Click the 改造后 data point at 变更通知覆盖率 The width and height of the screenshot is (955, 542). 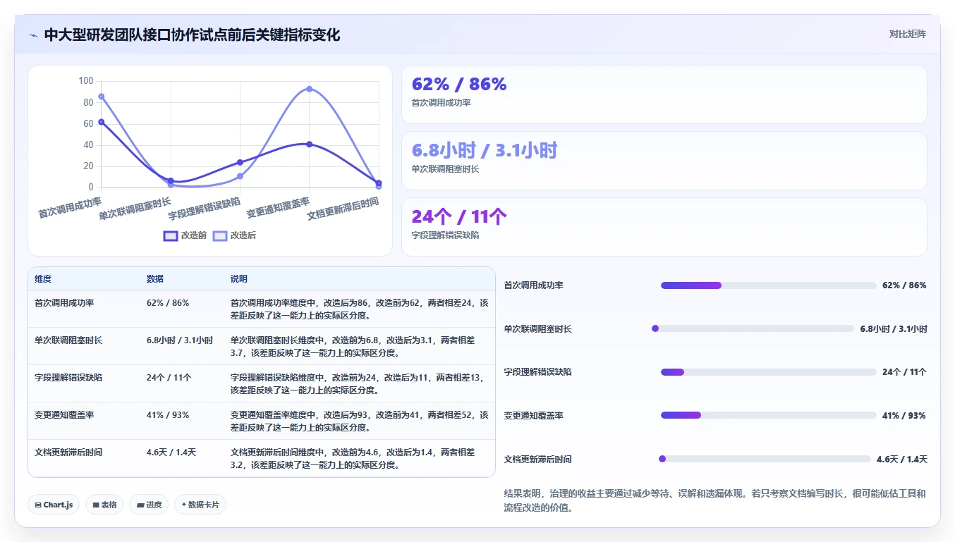click(x=309, y=89)
